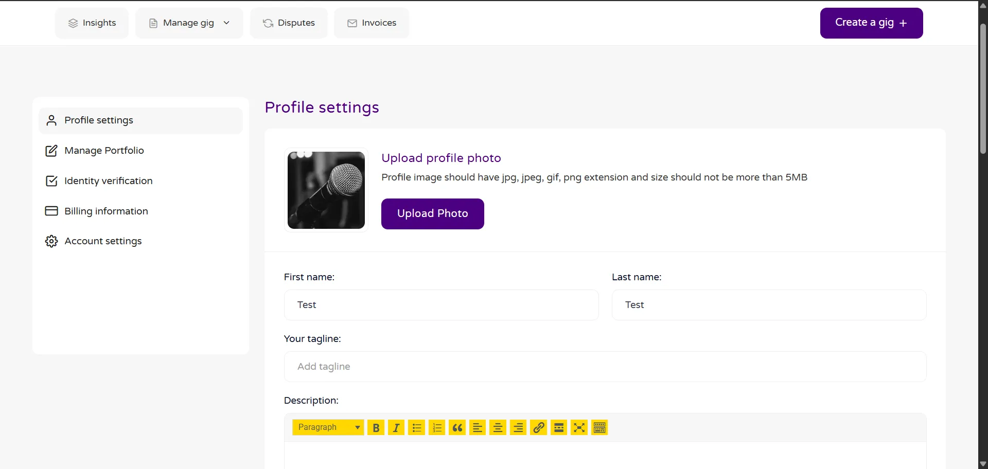The height and width of the screenshot is (469, 988).
Task: Insert a numbered list
Action: coord(437,427)
